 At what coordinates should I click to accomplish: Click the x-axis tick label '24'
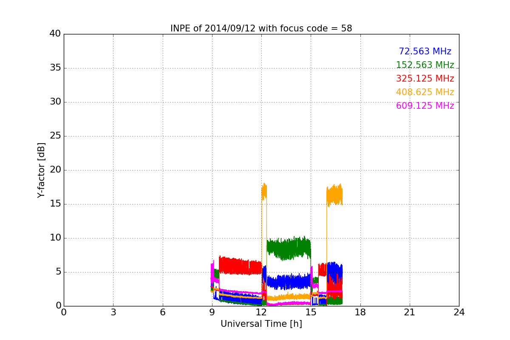459,312
